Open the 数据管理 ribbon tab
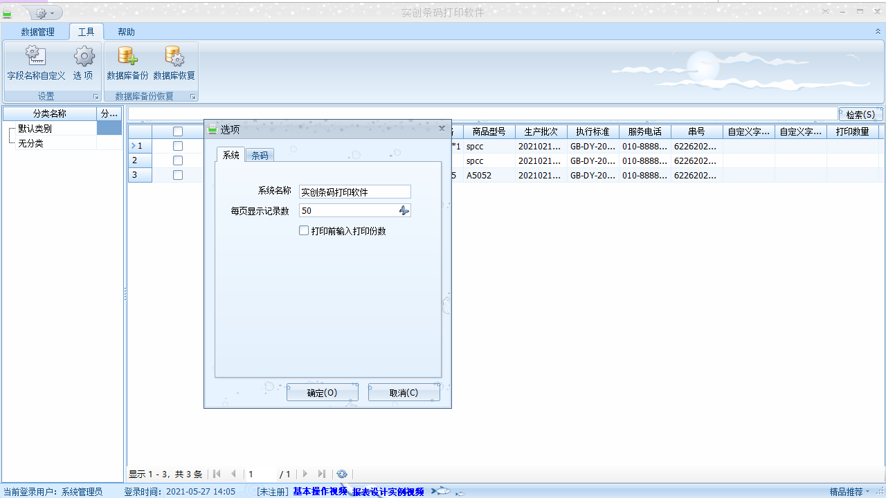 [x=37, y=32]
